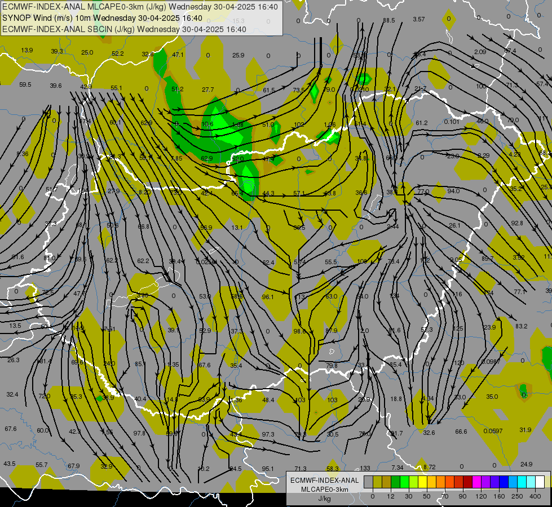Click the station value '24.9'
Viewport: 552px width, 507px height.
click(x=526, y=464)
